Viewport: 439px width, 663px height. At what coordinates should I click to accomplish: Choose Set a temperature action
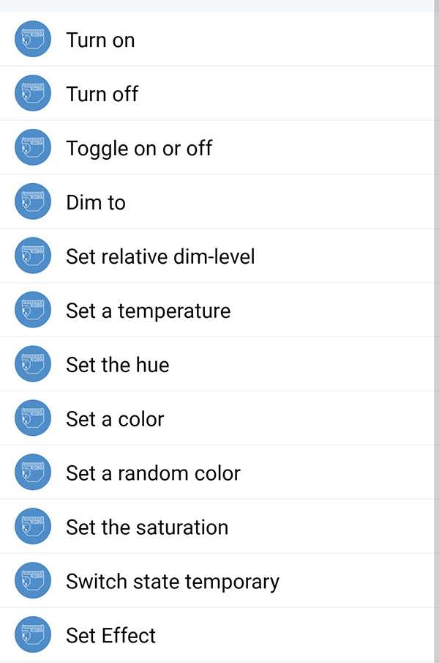(148, 311)
